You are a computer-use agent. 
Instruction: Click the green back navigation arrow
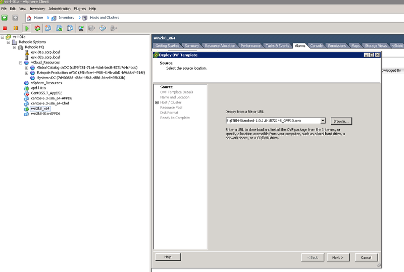coord(5,18)
